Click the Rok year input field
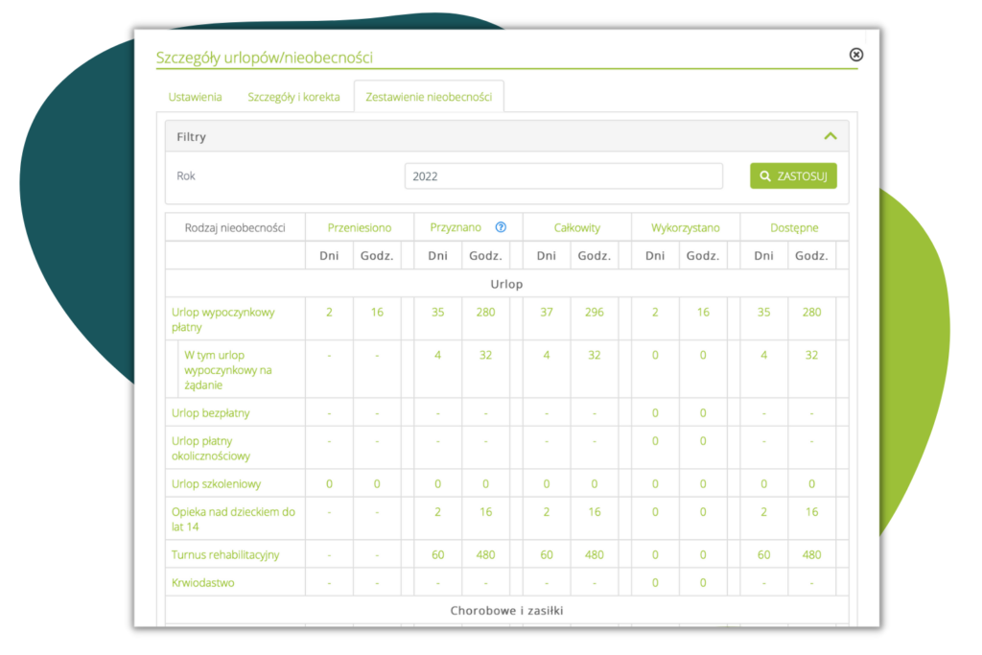This screenshot has height=655, width=982. (x=563, y=176)
